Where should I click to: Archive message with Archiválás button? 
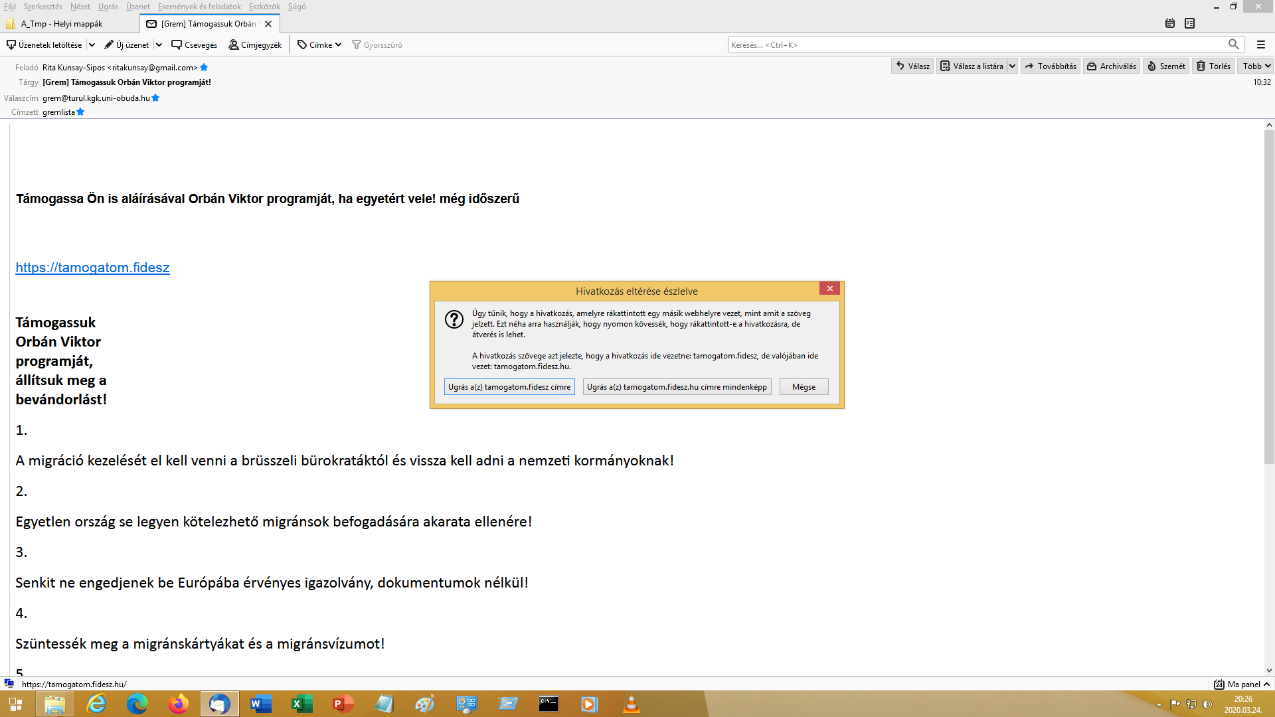pyautogui.click(x=1112, y=66)
